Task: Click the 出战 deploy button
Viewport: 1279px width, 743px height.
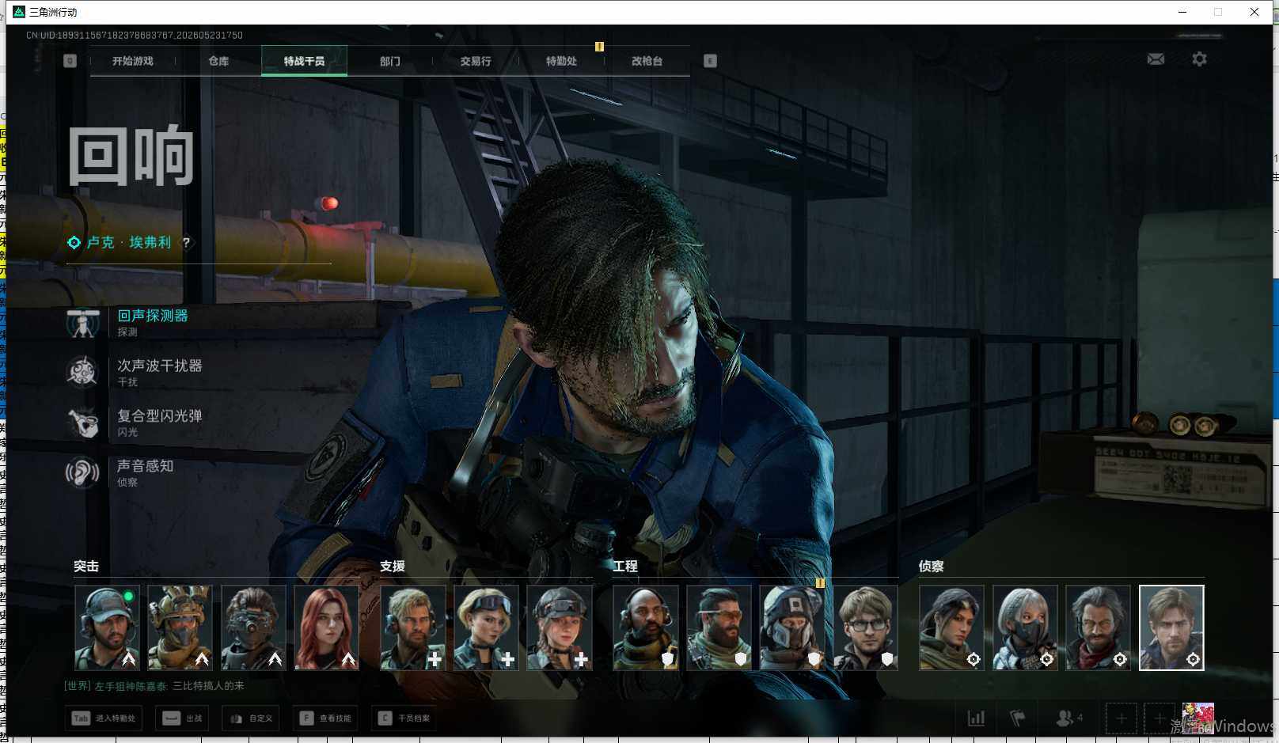Action: coord(183,718)
